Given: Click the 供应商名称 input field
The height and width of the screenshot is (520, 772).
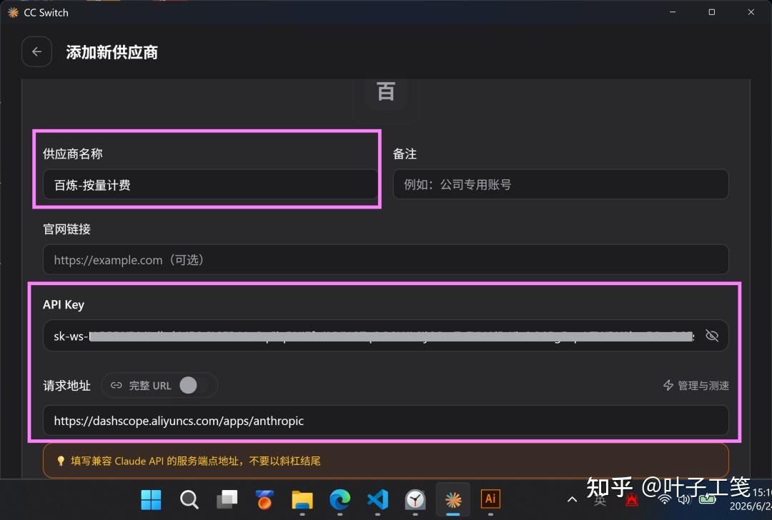Looking at the screenshot, I should pos(210,184).
